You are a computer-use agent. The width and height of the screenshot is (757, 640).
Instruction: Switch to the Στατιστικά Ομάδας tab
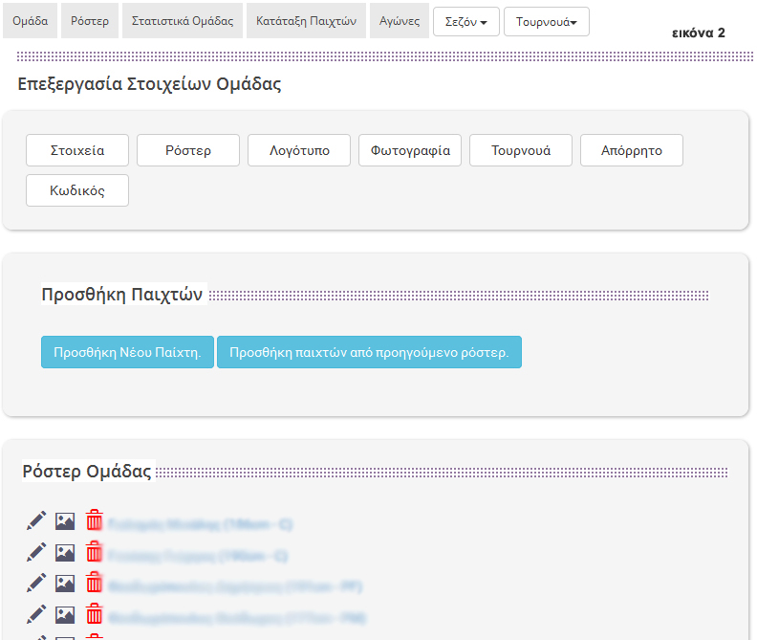tap(182, 21)
